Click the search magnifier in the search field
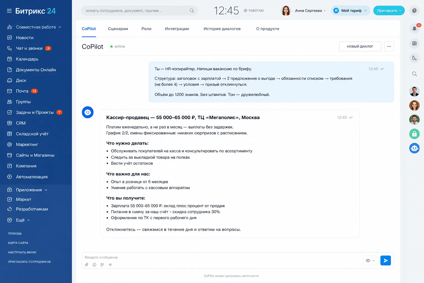Viewport: 424px width, 283px height. coord(192,11)
